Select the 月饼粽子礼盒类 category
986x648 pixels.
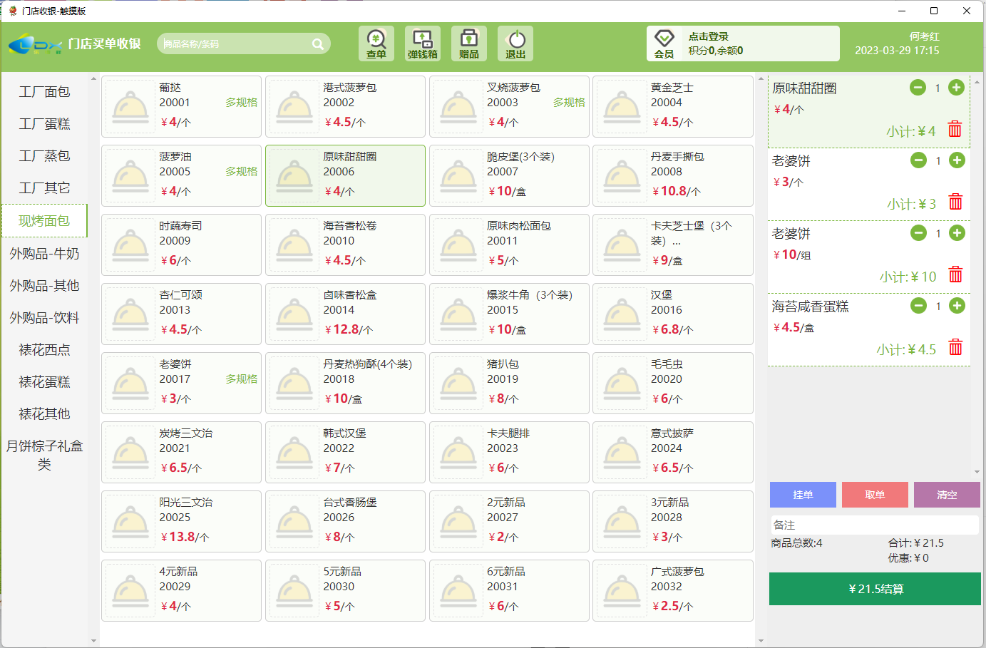(44, 455)
